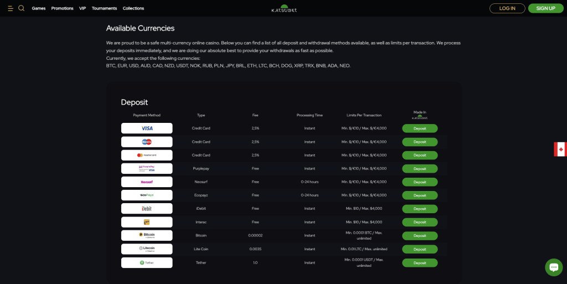
Task: Click Deposit button in iDebit row
Action: click(420, 209)
